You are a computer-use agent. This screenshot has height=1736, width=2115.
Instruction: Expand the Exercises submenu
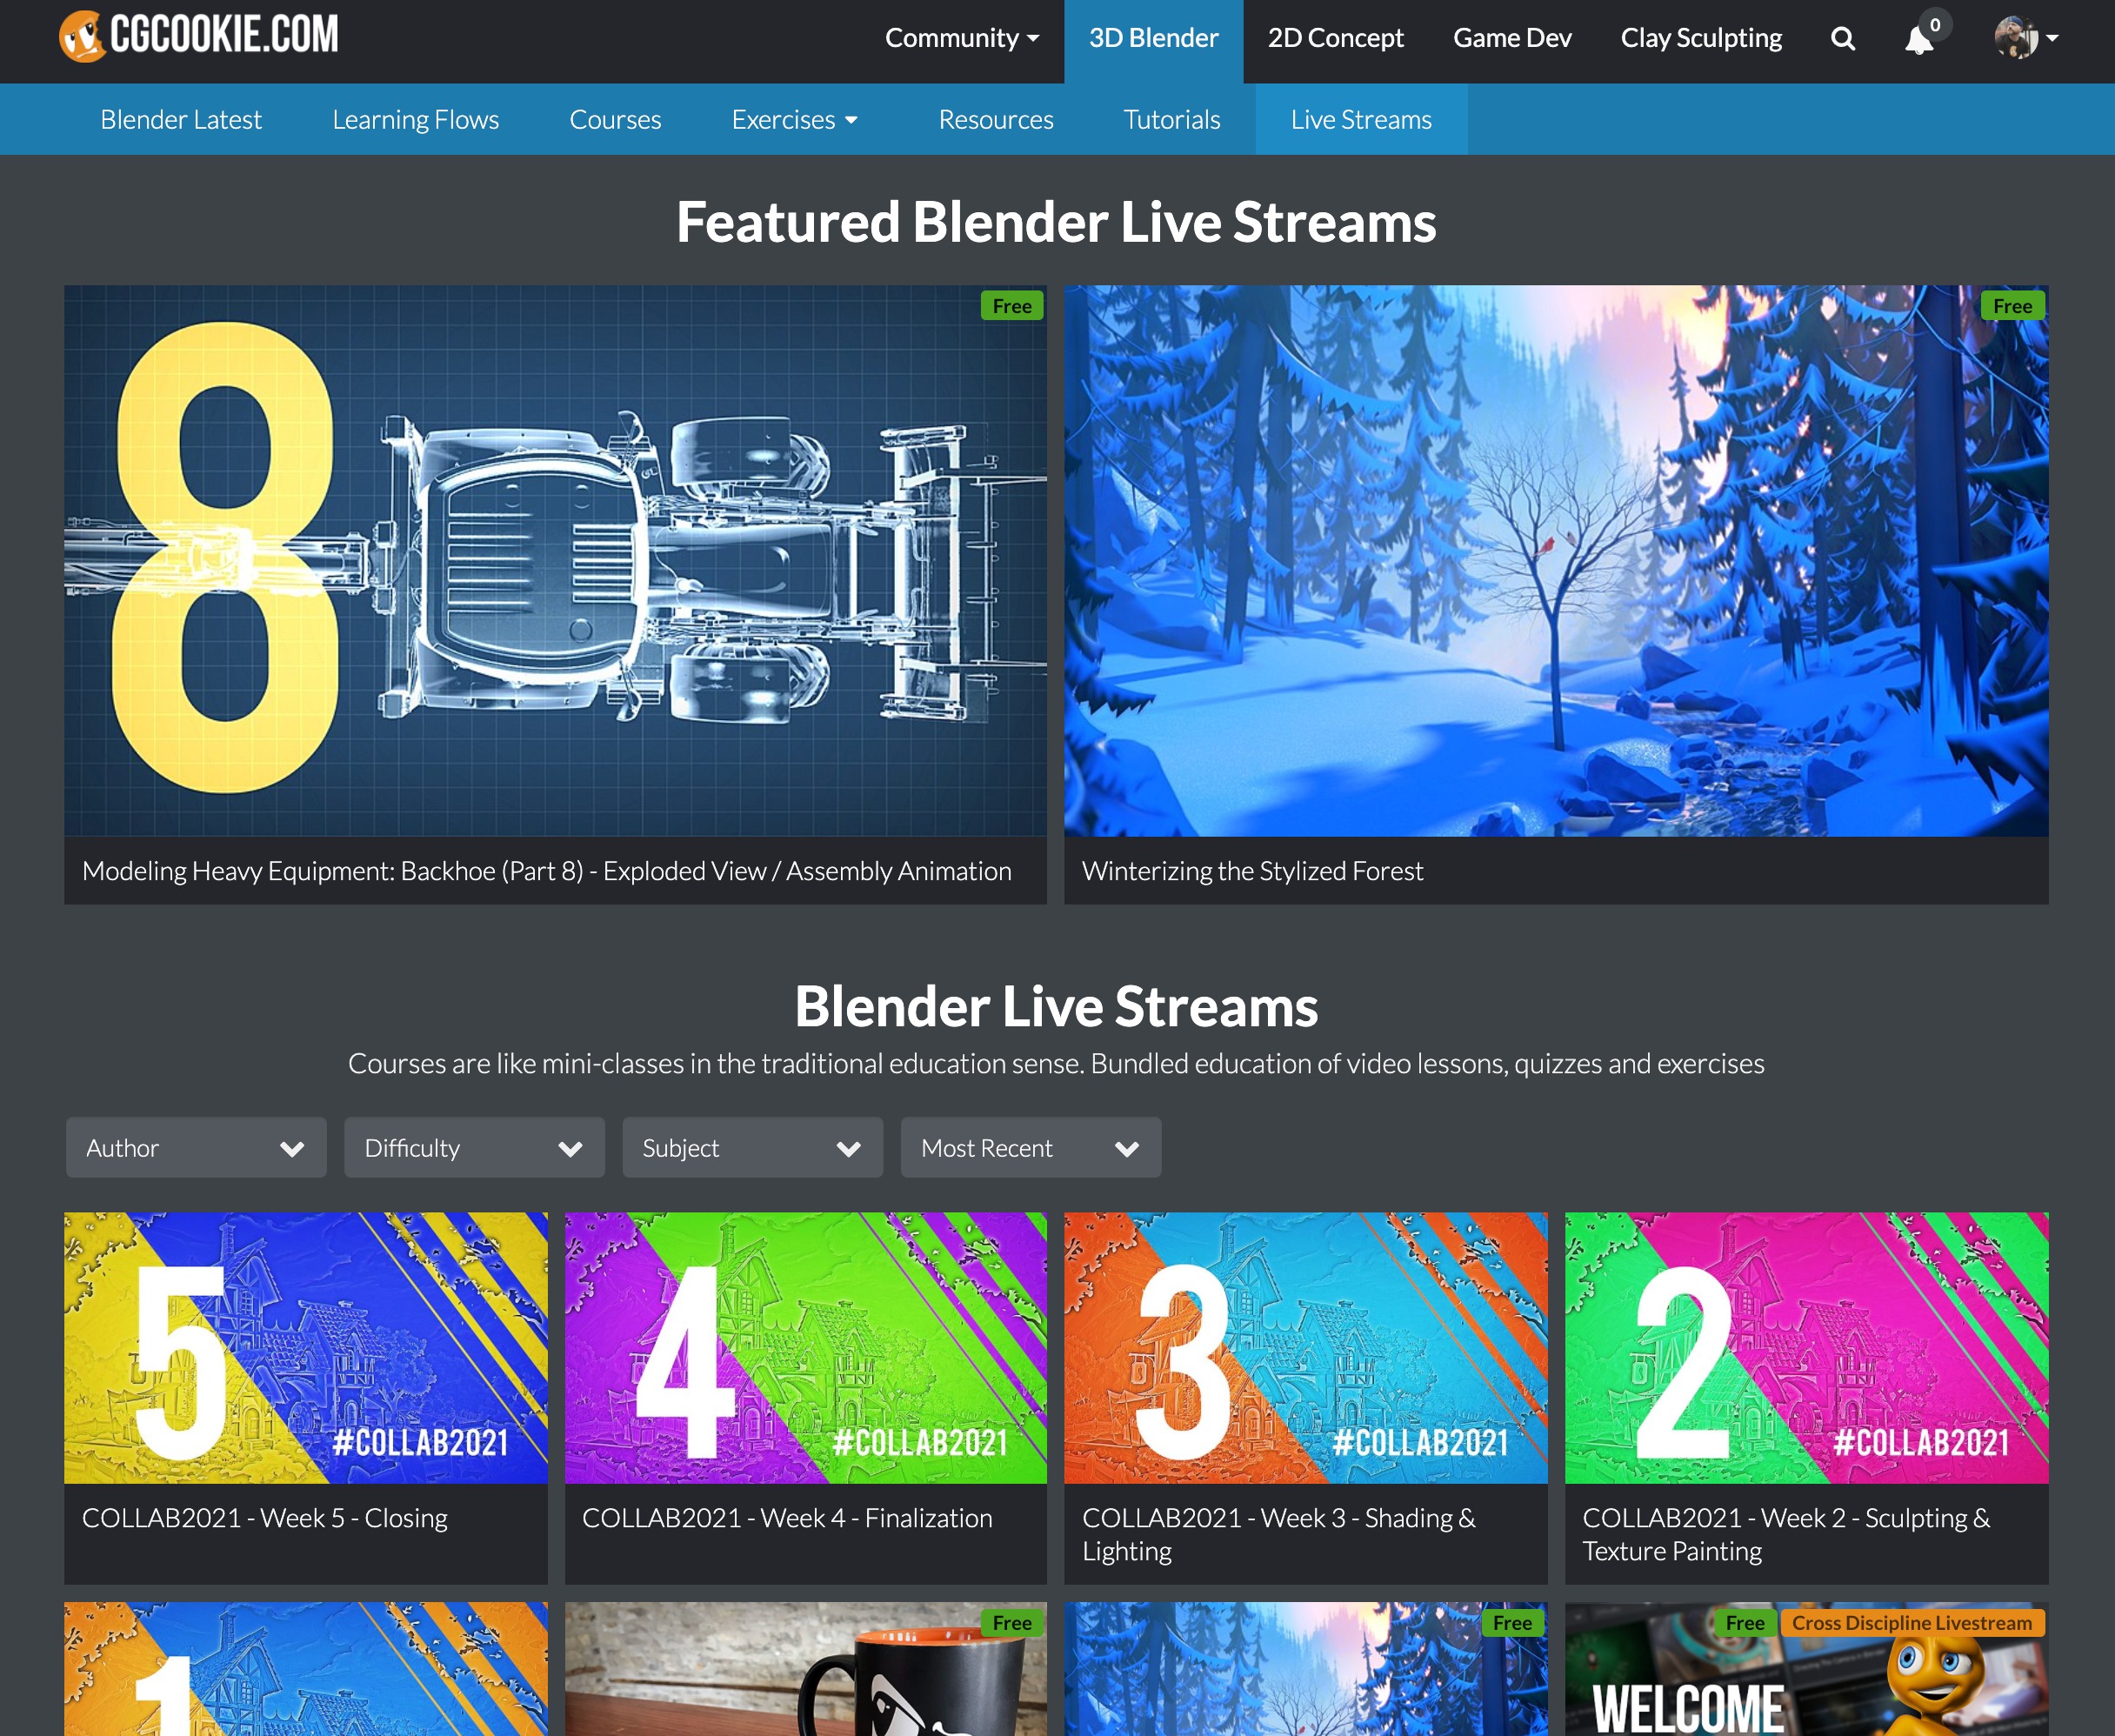point(794,120)
